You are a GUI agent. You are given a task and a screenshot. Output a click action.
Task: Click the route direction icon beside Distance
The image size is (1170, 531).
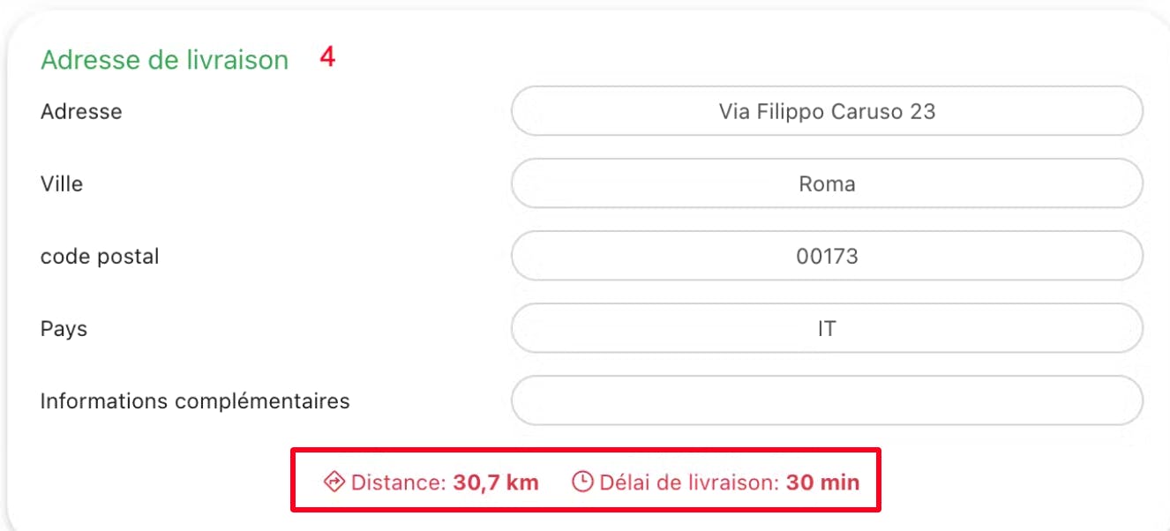334,482
